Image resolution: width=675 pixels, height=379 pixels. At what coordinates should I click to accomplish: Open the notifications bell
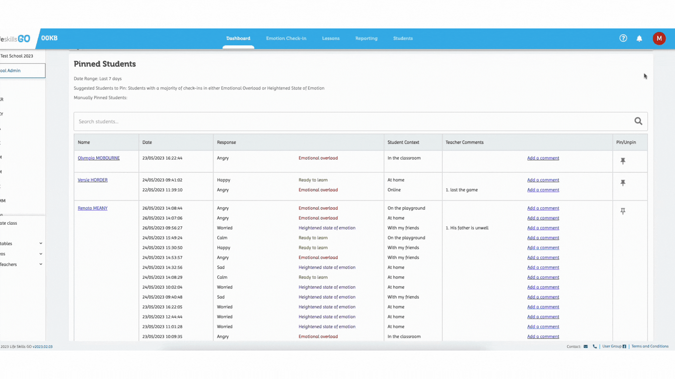(639, 39)
